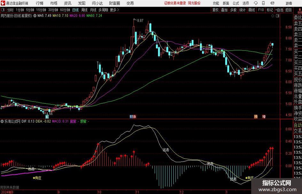
Task: Expand the 乐淘公式网 indicator dropdown
Action: pyautogui.click(x=2, y=121)
